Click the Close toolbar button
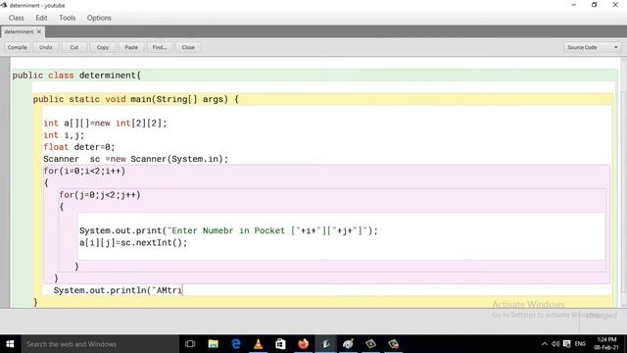 [x=188, y=47]
